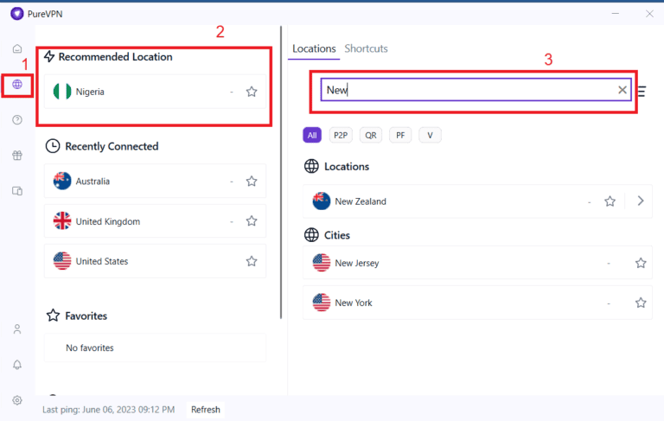Viewport: 664px width, 421px height.
Task: Connect to United States in Recently Connected
Action: point(155,261)
